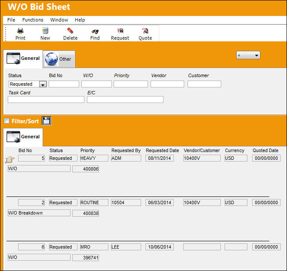Click work order number 400806
287x271 pixels.
[x=86, y=169]
